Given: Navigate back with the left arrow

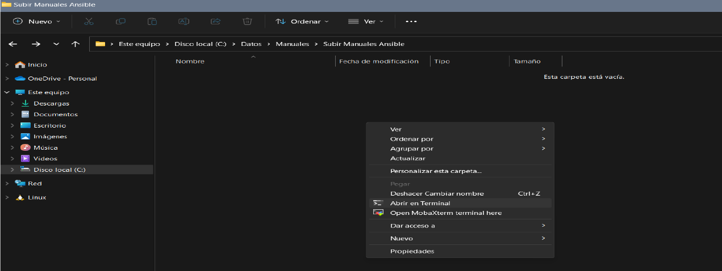Looking at the screenshot, I should 13,44.
